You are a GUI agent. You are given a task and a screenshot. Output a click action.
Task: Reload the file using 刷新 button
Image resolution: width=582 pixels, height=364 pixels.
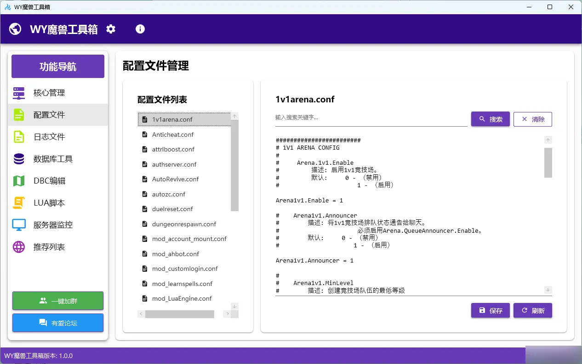(532, 311)
